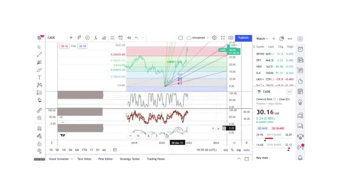Click the blue Publish button
Viewport: 339px width, 190px height.
(244, 37)
